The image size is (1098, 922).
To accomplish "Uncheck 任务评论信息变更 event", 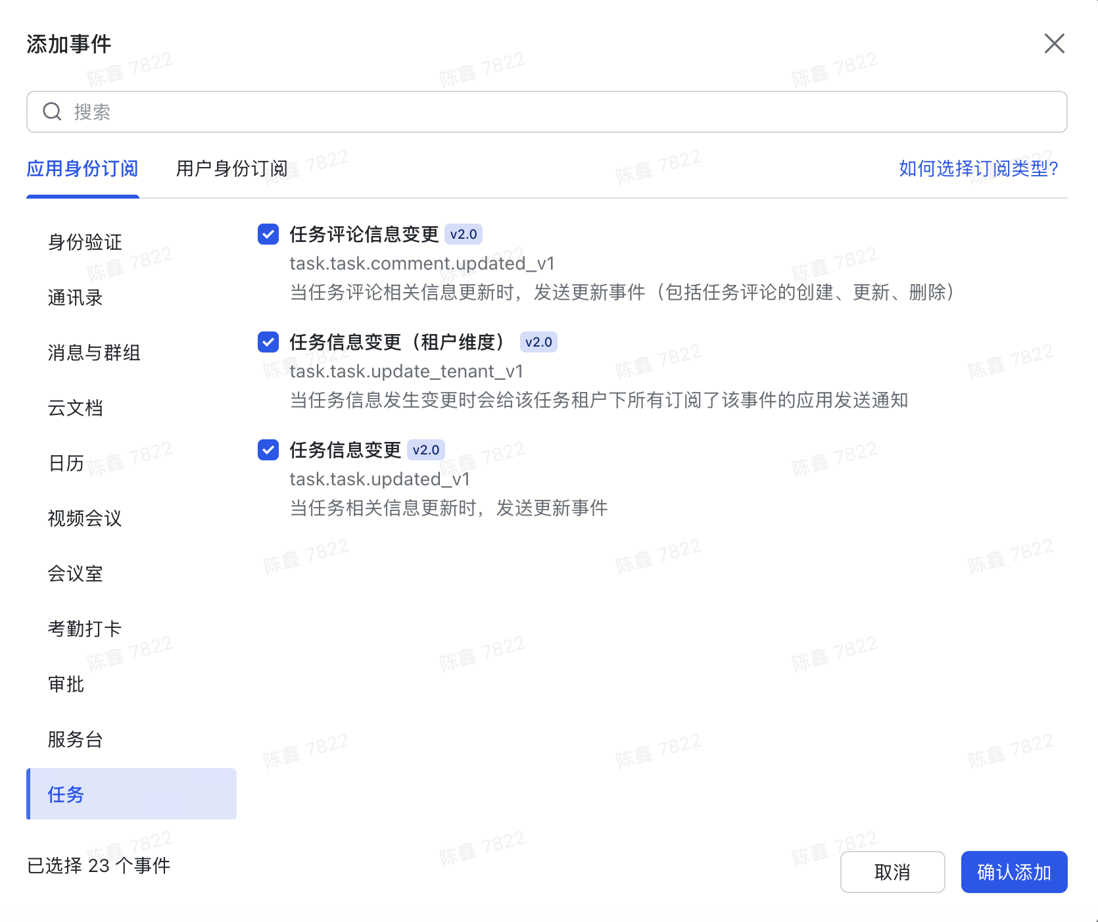I will [268, 234].
